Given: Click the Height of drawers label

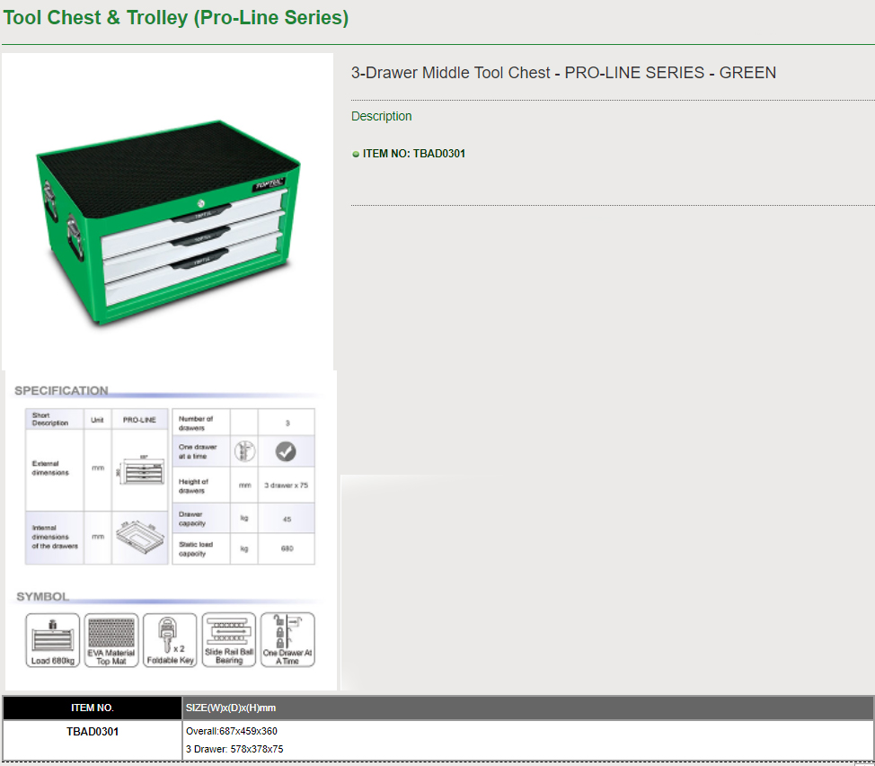Looking at the screenshot, I should pyautogui.click(x=193, y=485).
